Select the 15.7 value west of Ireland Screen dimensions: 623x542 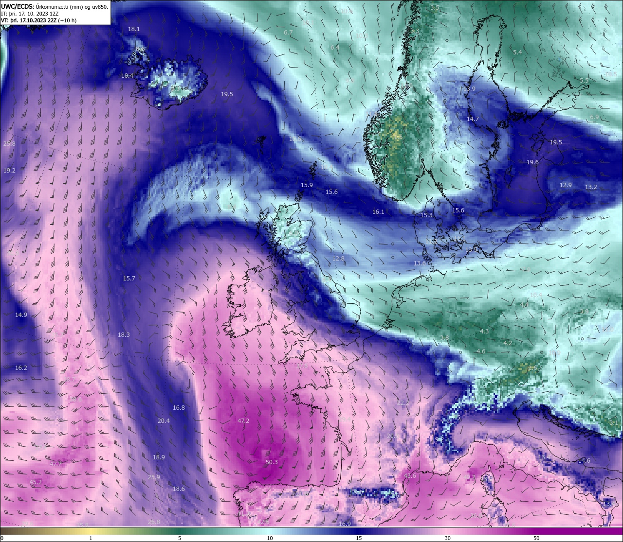(129, 279)
